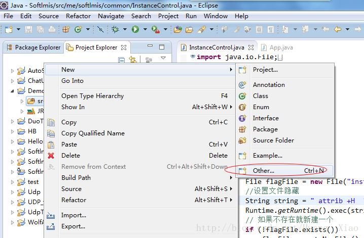Click the green Run button in toolbar

coord(135,29)
